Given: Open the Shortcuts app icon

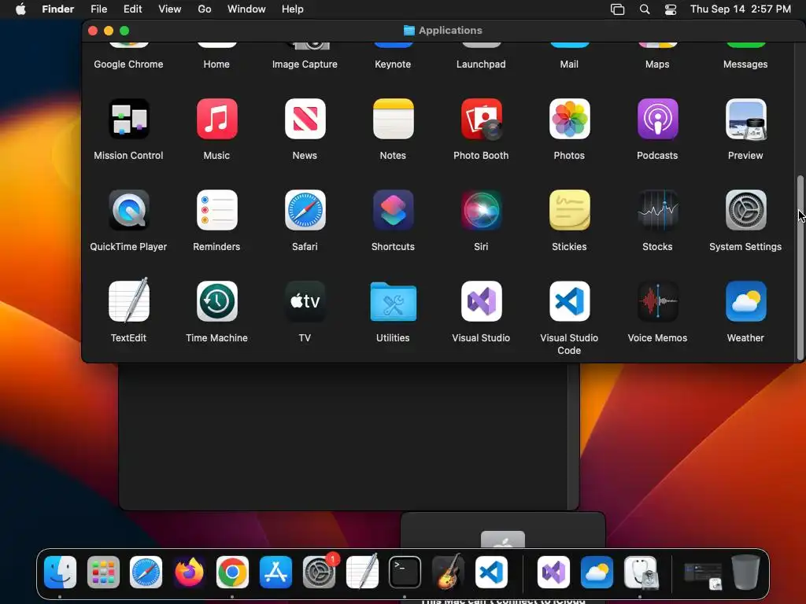Looking at the screenshot, I should (394, 210).
